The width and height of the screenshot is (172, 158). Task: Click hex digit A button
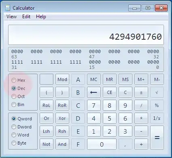pyautogui.click(x=78, y=79)
